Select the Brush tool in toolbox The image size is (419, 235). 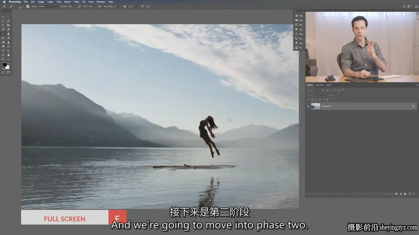click(x=3, y=34)
